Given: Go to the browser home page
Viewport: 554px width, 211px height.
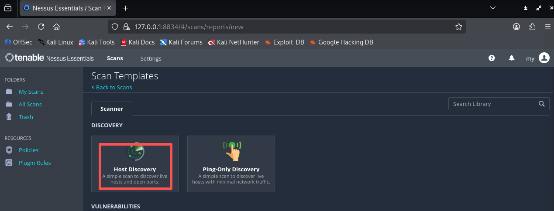Looking at the screenshot, I should coord(56,27).
